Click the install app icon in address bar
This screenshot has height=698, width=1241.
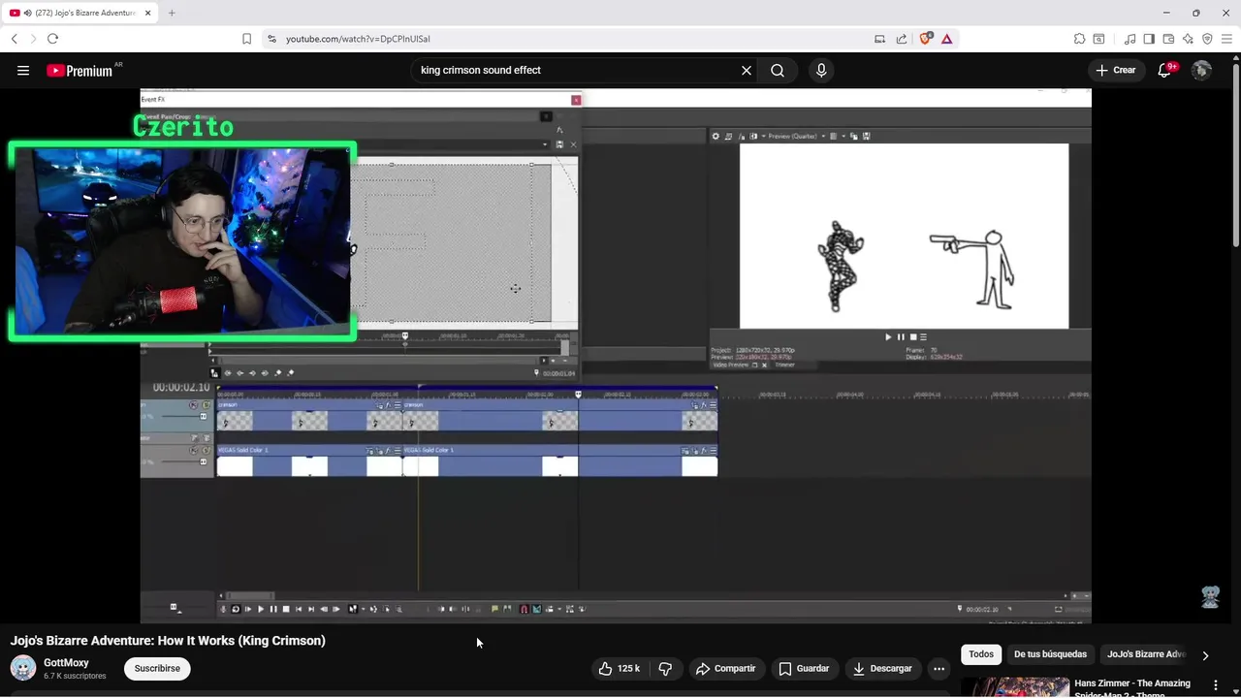(879, 39)
